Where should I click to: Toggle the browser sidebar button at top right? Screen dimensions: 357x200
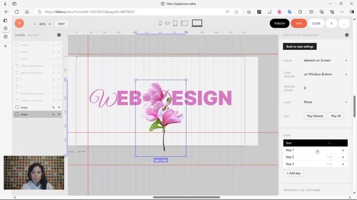(352, 12)
